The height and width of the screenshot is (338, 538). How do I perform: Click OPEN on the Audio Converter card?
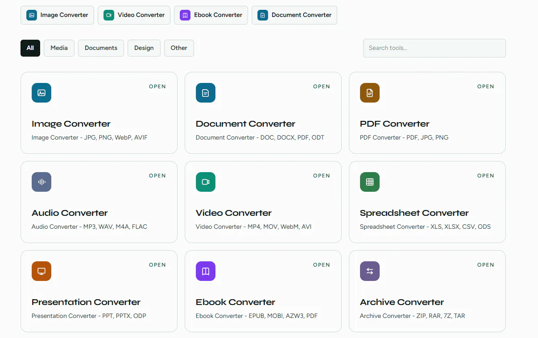[x=157, y=176]
